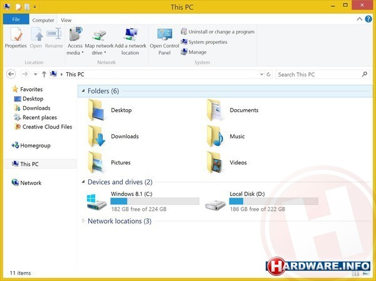Click 182 GB free of 224 GB text
The width and height of the screenshot is (376, 281).
click(139, 209)
